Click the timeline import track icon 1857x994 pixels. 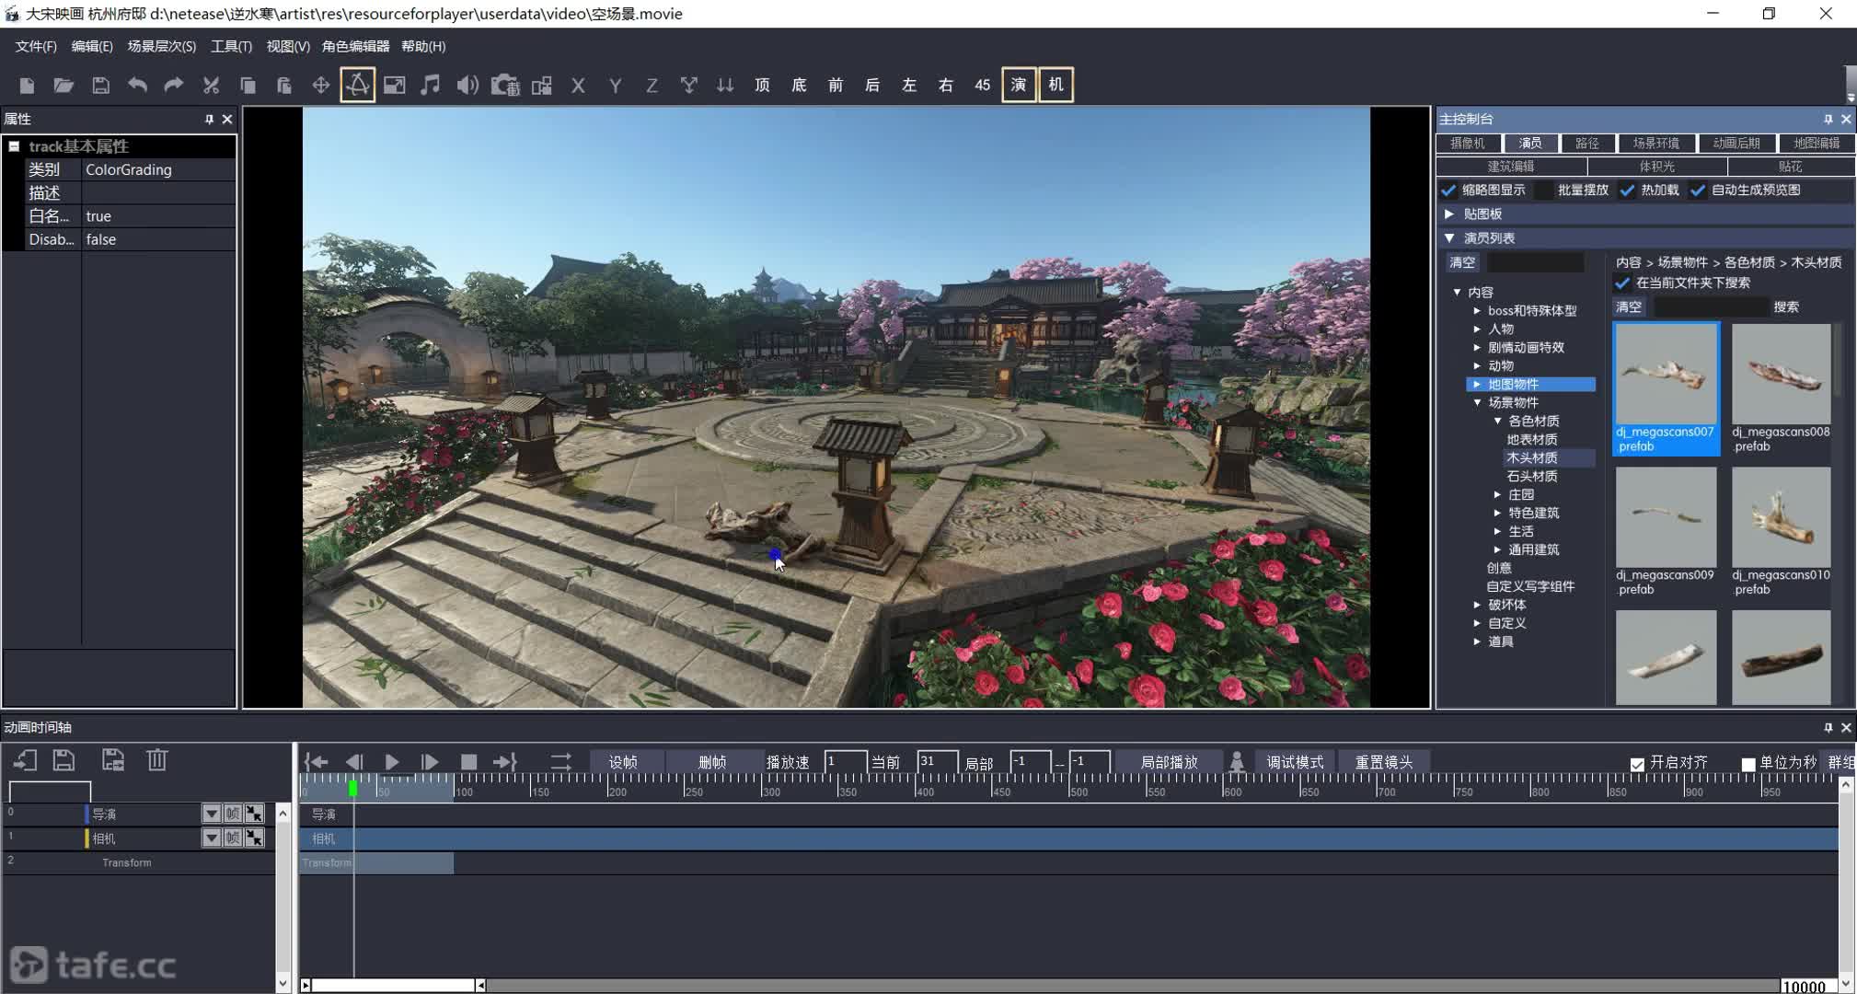pyautogui.click(x=25, y=760)
